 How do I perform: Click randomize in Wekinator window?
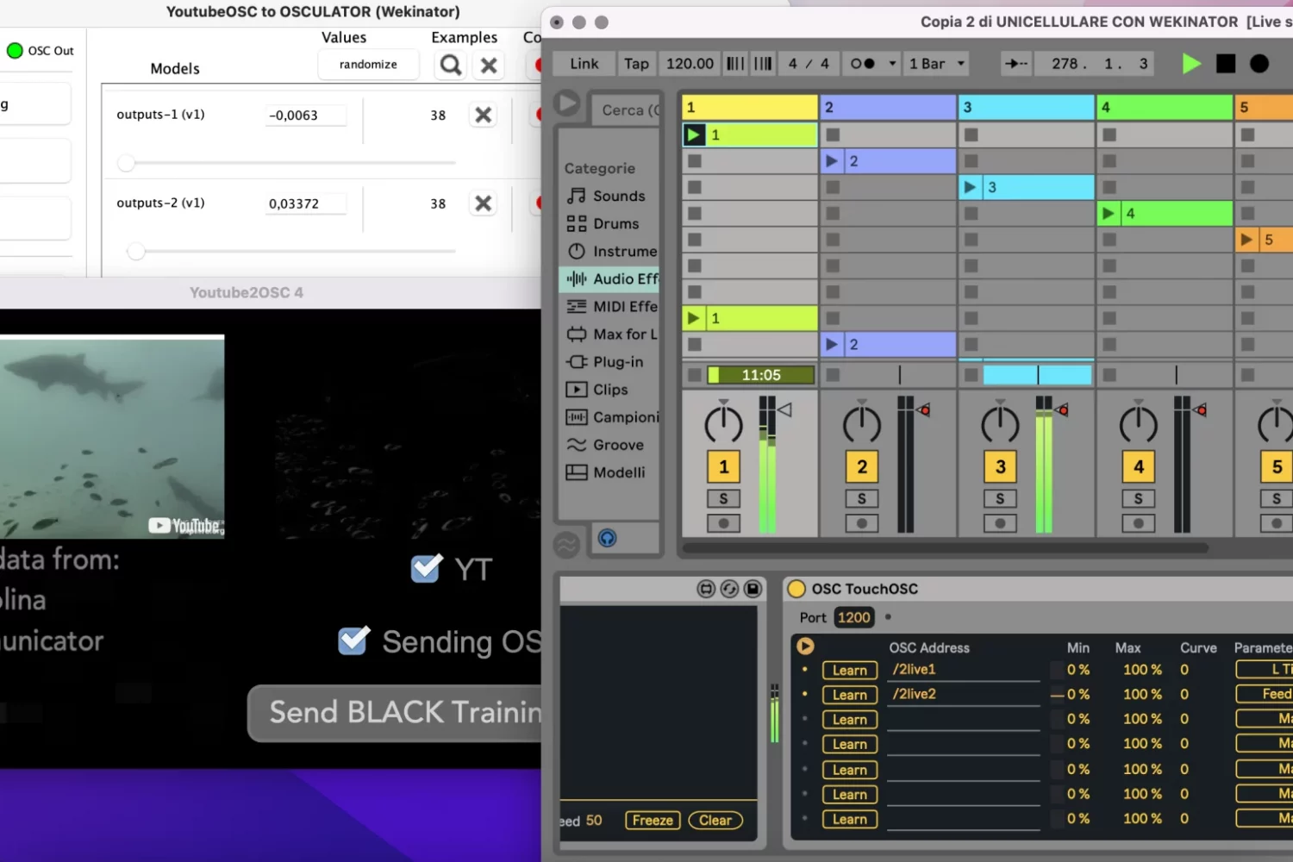pyautogui.click(x=368, y=65)
